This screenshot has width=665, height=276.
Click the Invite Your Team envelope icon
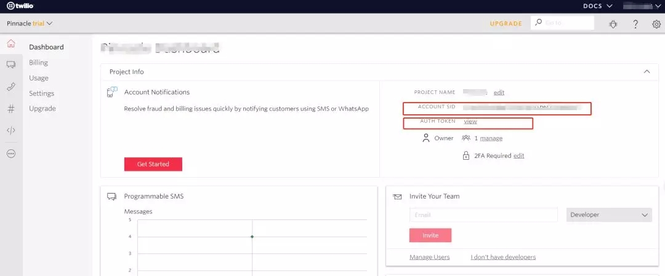pyautogui.click(x=397, y=197)
